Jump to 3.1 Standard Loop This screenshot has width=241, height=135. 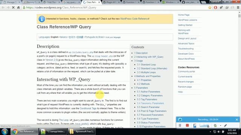(146, 64)
